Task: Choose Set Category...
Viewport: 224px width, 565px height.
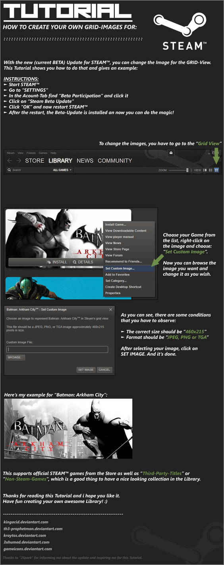Action: [129, 281]
